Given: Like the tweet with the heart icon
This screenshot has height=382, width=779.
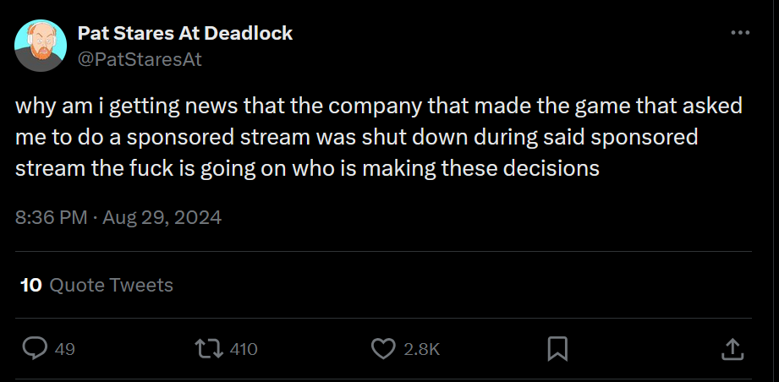Looking at the screenshot, I should (384, 348).
